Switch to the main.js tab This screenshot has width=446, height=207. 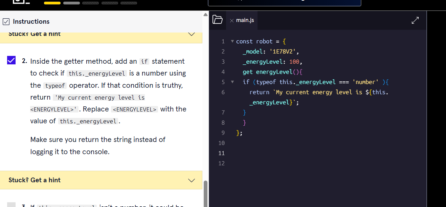click(x=245, y=20)
